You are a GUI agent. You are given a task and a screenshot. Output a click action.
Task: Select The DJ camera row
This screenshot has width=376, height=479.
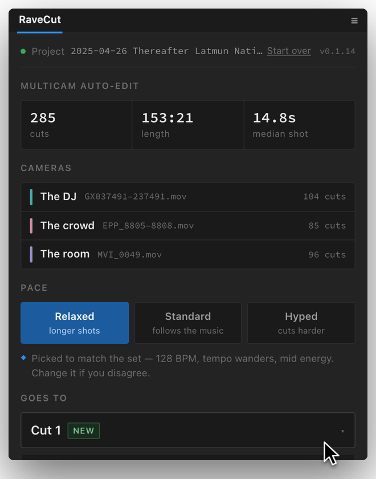tap(188, 197)
